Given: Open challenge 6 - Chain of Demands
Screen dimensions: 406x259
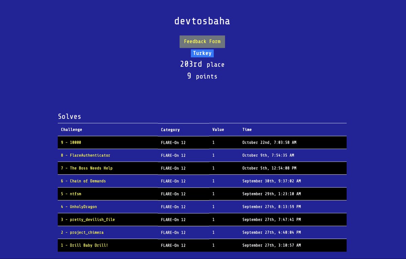Looking at the screenshot, I should click(83, 181).
